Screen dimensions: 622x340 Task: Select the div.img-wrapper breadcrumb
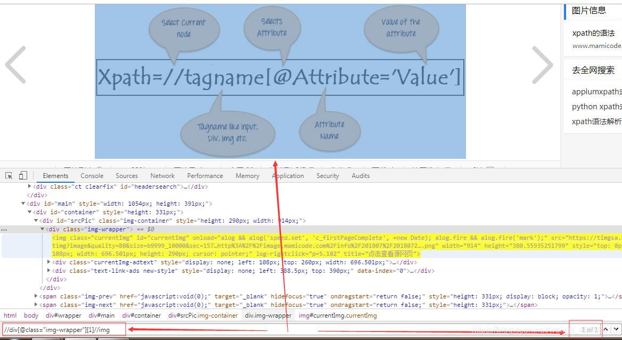[x=268, y=315]
